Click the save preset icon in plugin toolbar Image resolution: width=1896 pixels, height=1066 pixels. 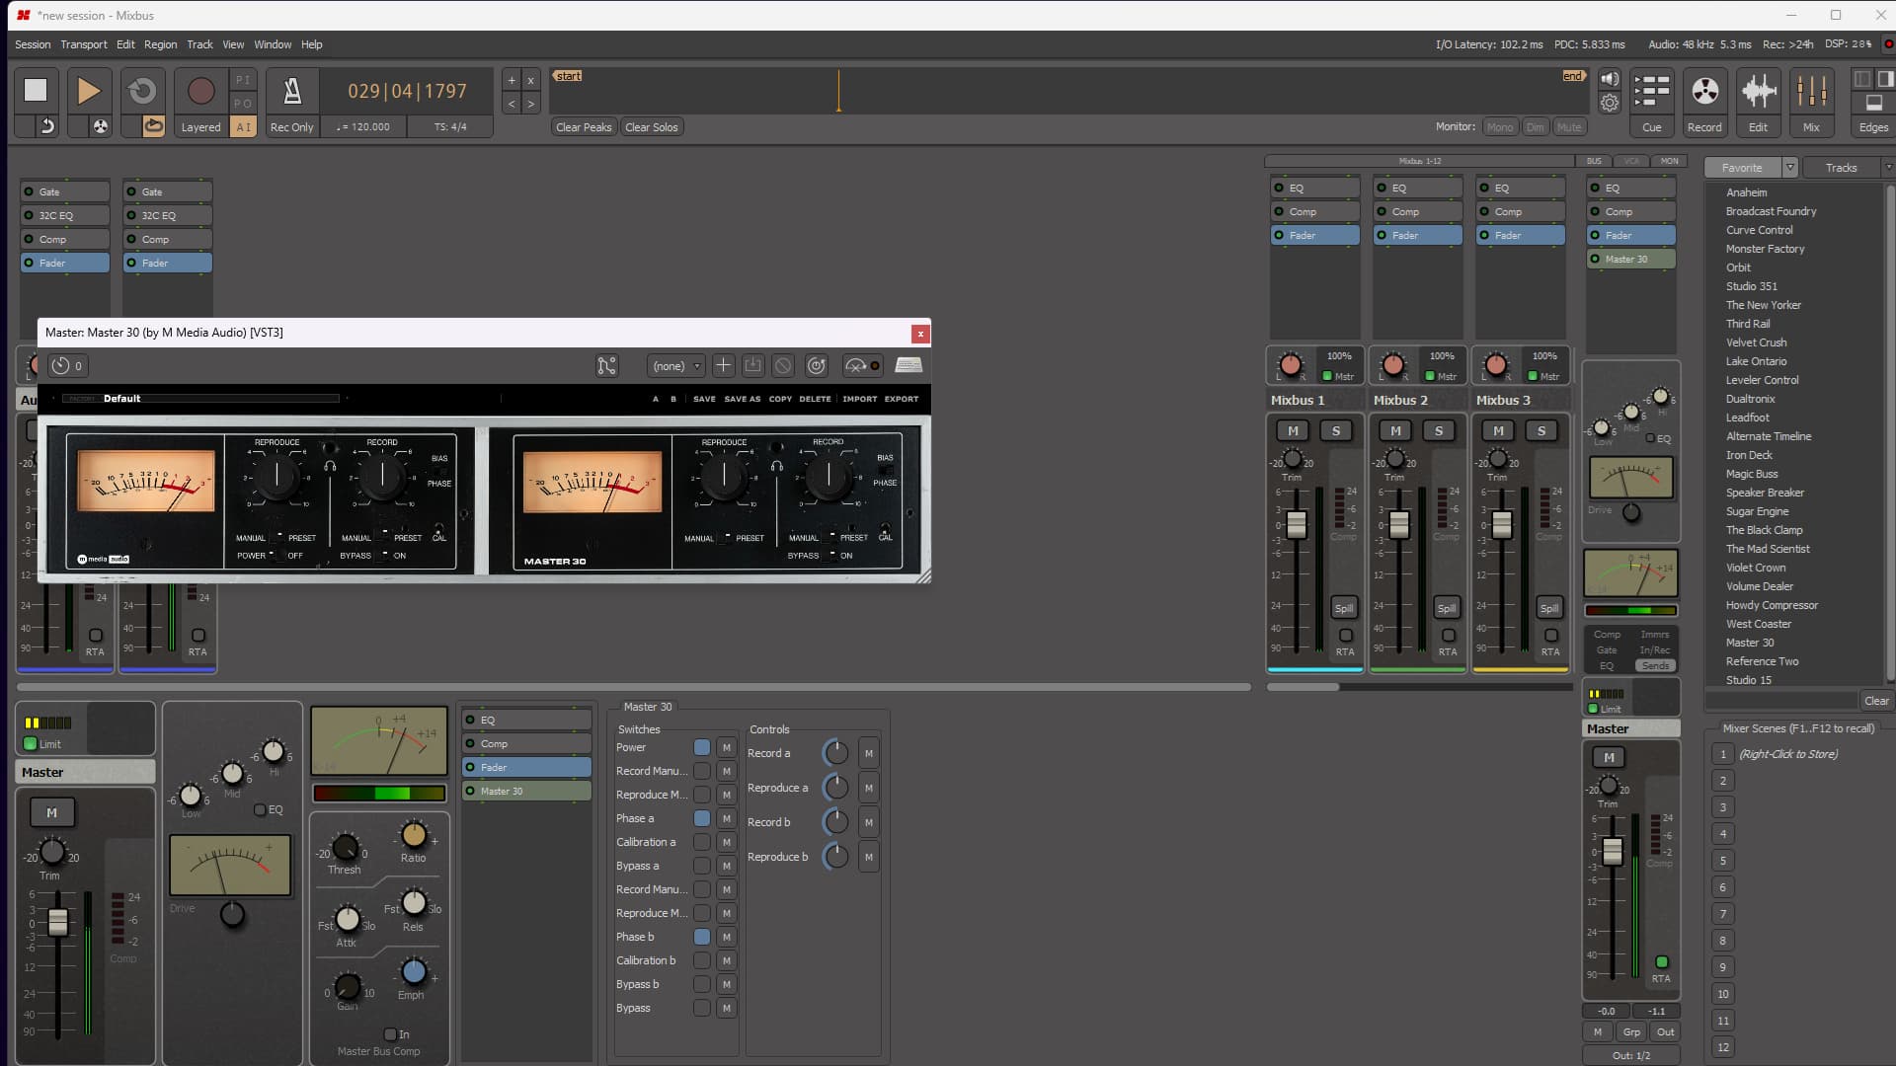tap(752, 366)
